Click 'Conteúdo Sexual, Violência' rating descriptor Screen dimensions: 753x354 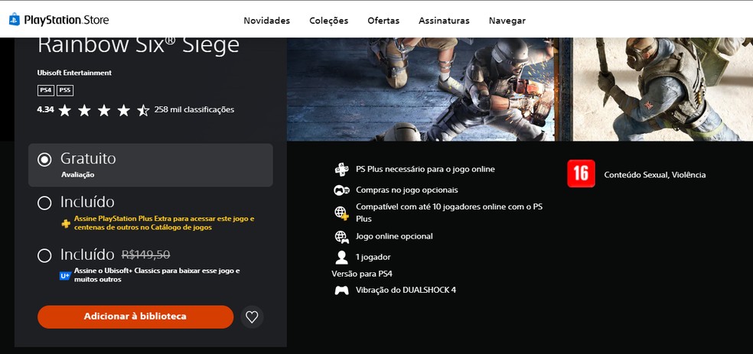[x=654, y=175]
